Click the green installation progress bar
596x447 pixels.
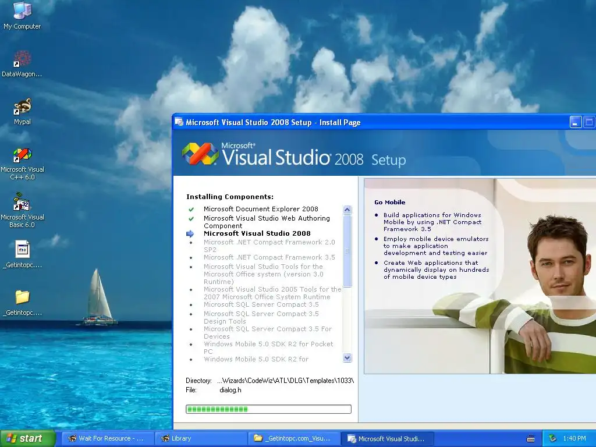(268, 409)
